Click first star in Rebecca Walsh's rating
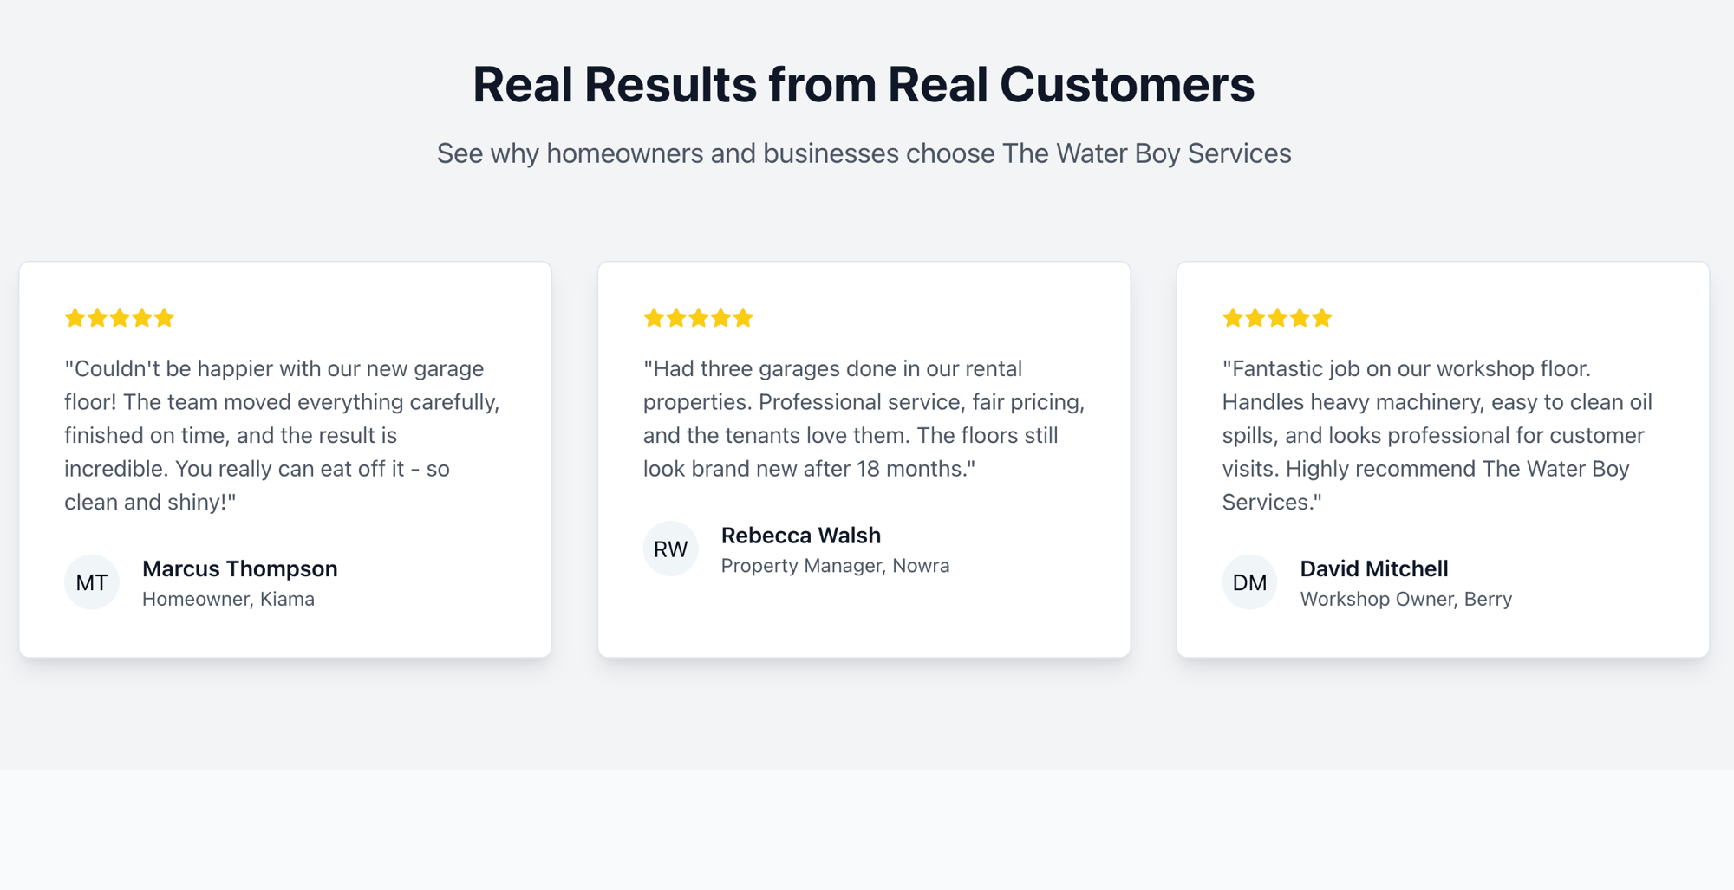This screenshot has width=1734, height=890. (655, 318)
